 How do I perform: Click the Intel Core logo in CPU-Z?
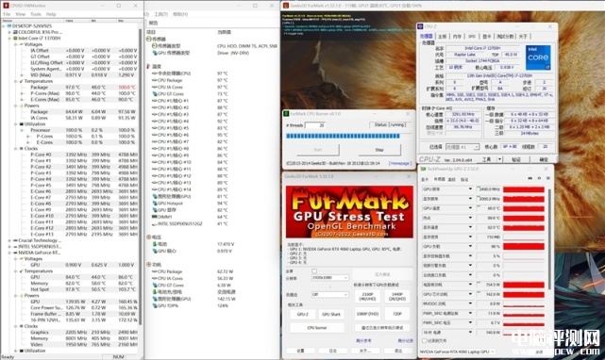point(538,57)
